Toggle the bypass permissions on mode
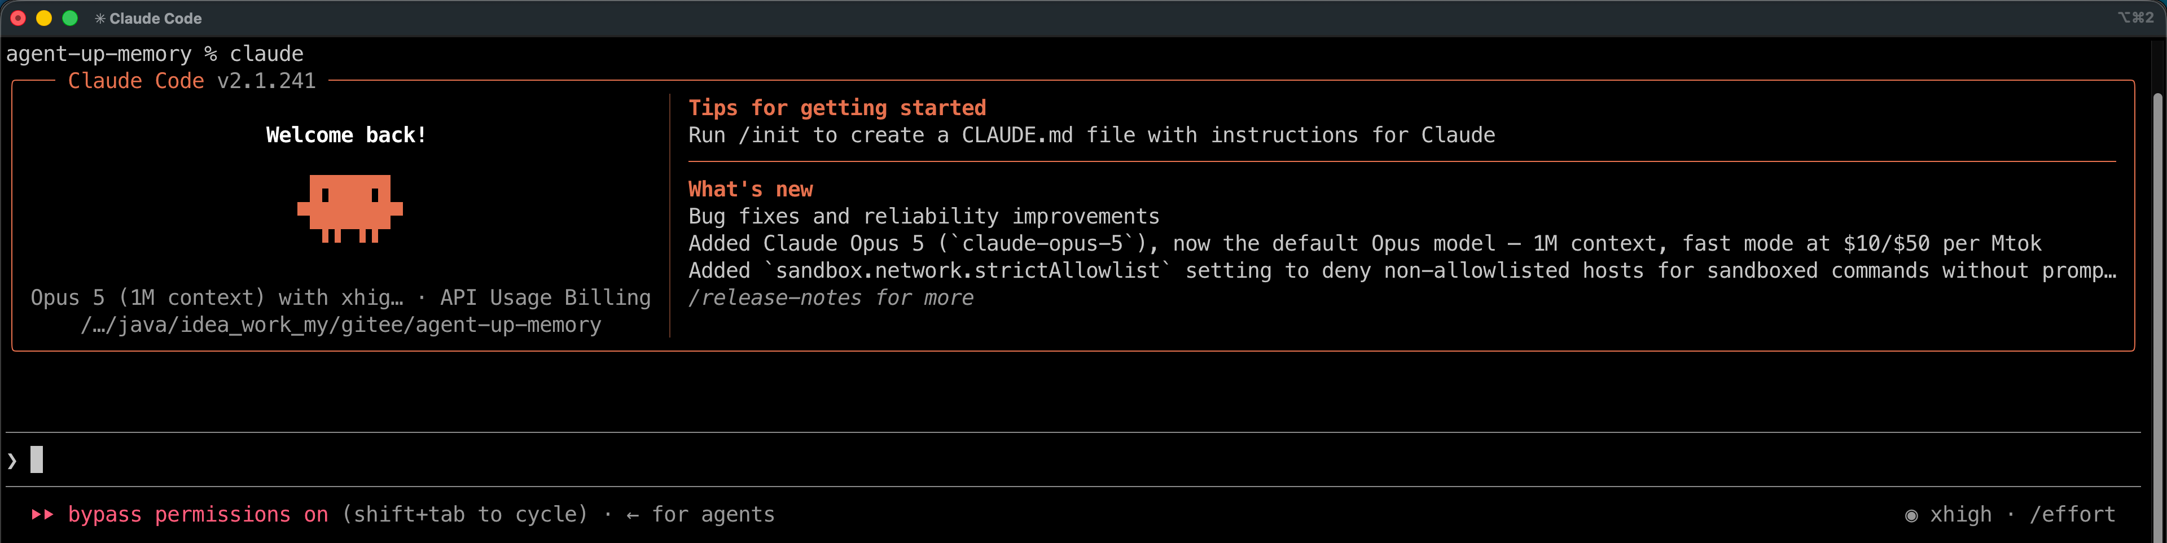Screen dimensions: 2167x543 (x=198, y=514)
